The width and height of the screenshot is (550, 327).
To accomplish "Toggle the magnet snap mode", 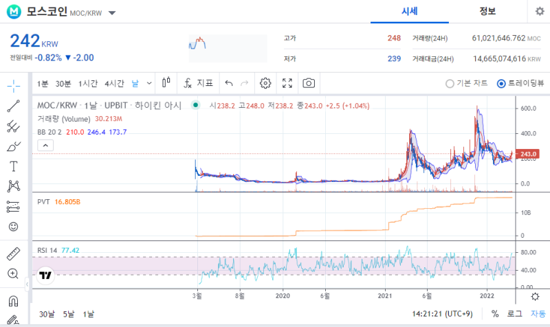I will (x=13, y=301).
